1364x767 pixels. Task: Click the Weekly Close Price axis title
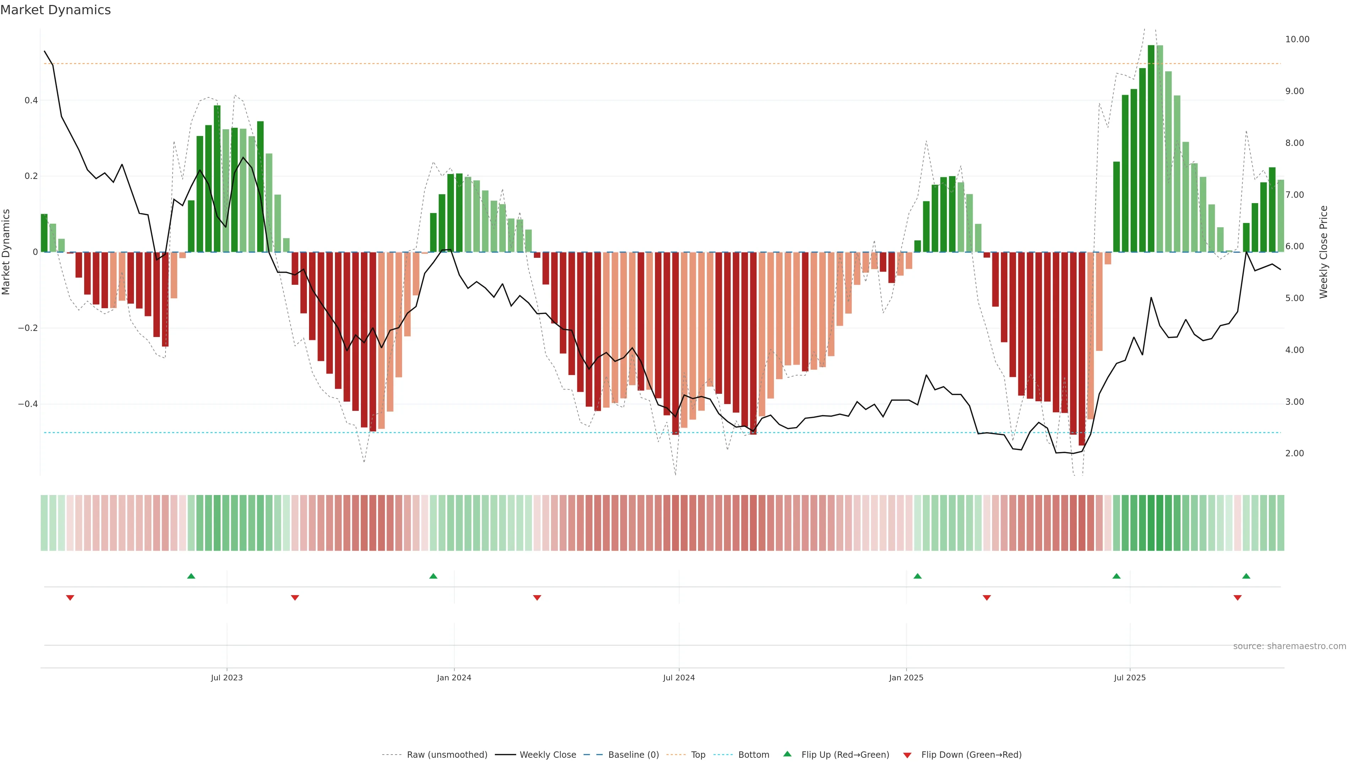(x=1324, y=252)
